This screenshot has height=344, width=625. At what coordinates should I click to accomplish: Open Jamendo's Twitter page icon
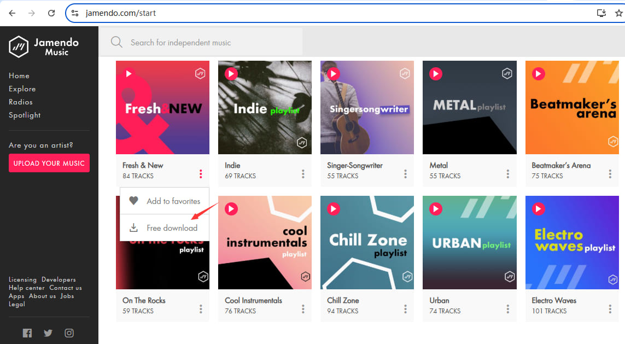tap(48, 333)
